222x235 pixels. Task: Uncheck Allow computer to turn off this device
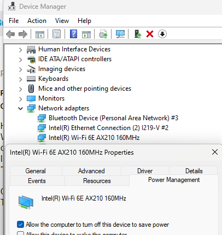pos(20,225)
